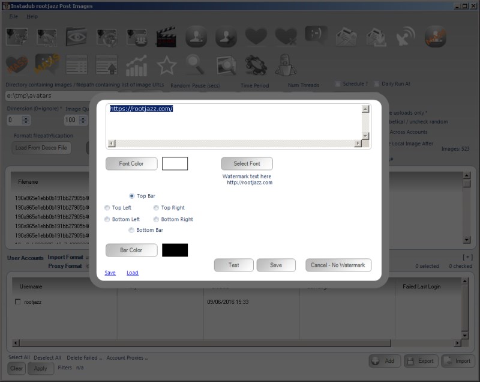The height and width of the screenshot is (382, 480).
Task: Click Load From Descs File button
Action: [41, 148]
